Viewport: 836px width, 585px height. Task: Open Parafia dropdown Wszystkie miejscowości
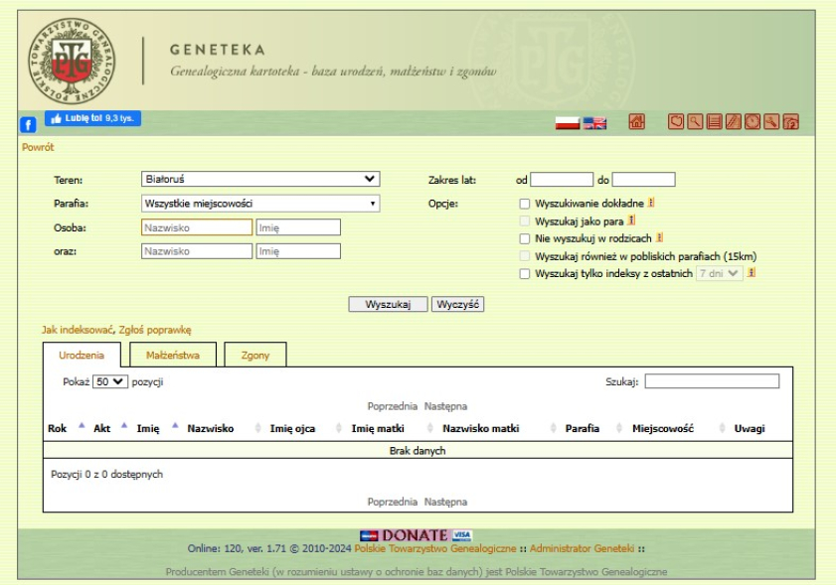[x=260, y=204]
